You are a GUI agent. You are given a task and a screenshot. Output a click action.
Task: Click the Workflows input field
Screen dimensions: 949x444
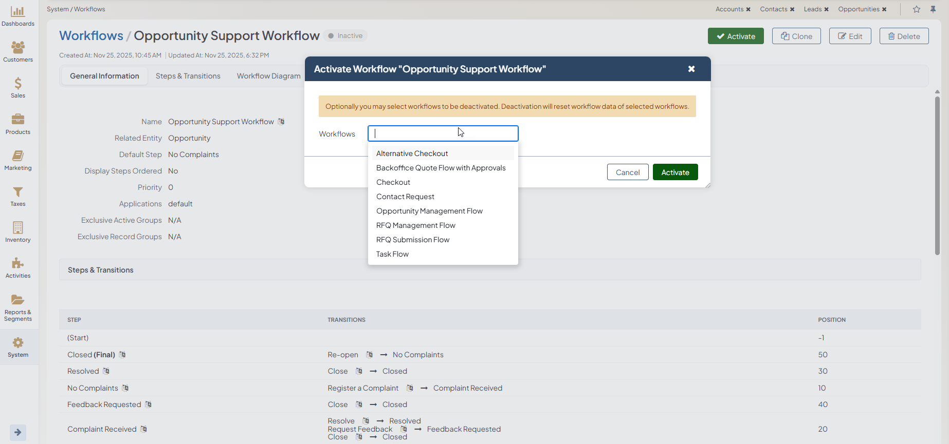pos(443,133)
